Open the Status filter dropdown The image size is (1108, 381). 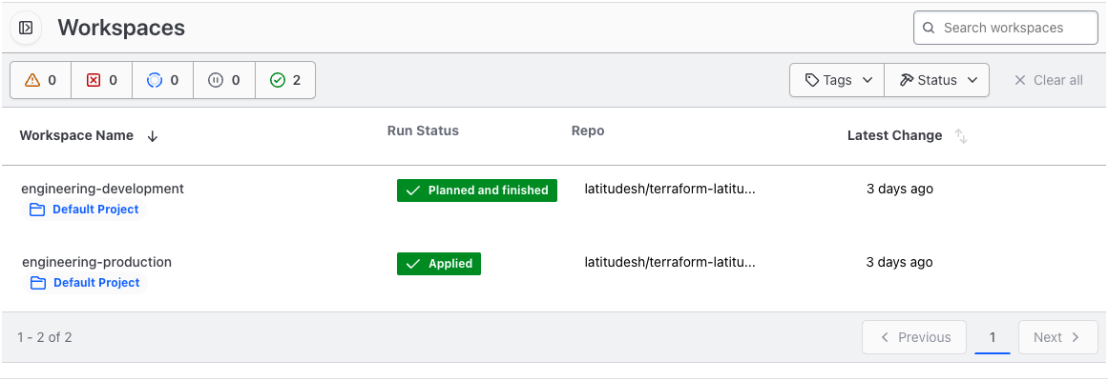(x=936, y=80)
